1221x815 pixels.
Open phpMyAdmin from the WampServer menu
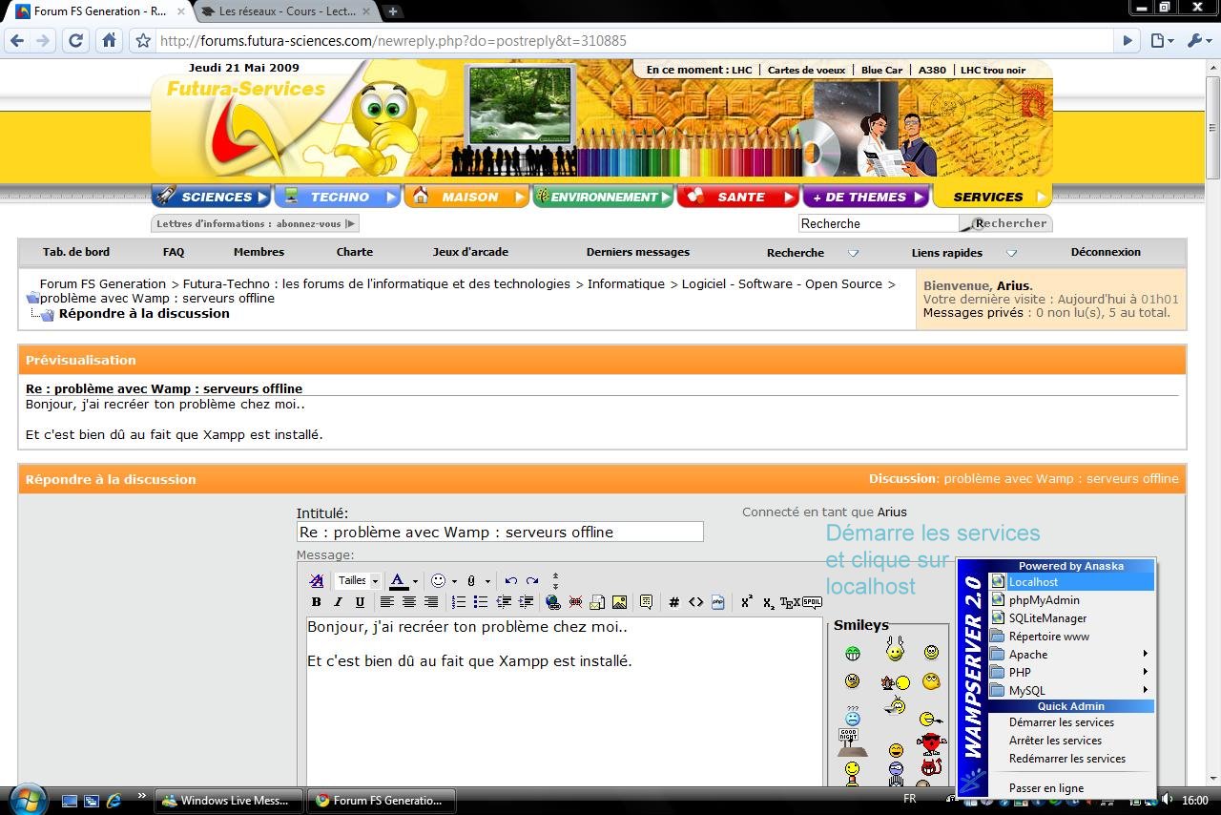1070,600
